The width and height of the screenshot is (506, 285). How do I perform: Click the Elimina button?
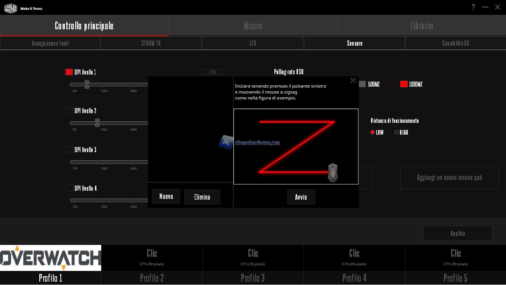(x=202, y=197)
